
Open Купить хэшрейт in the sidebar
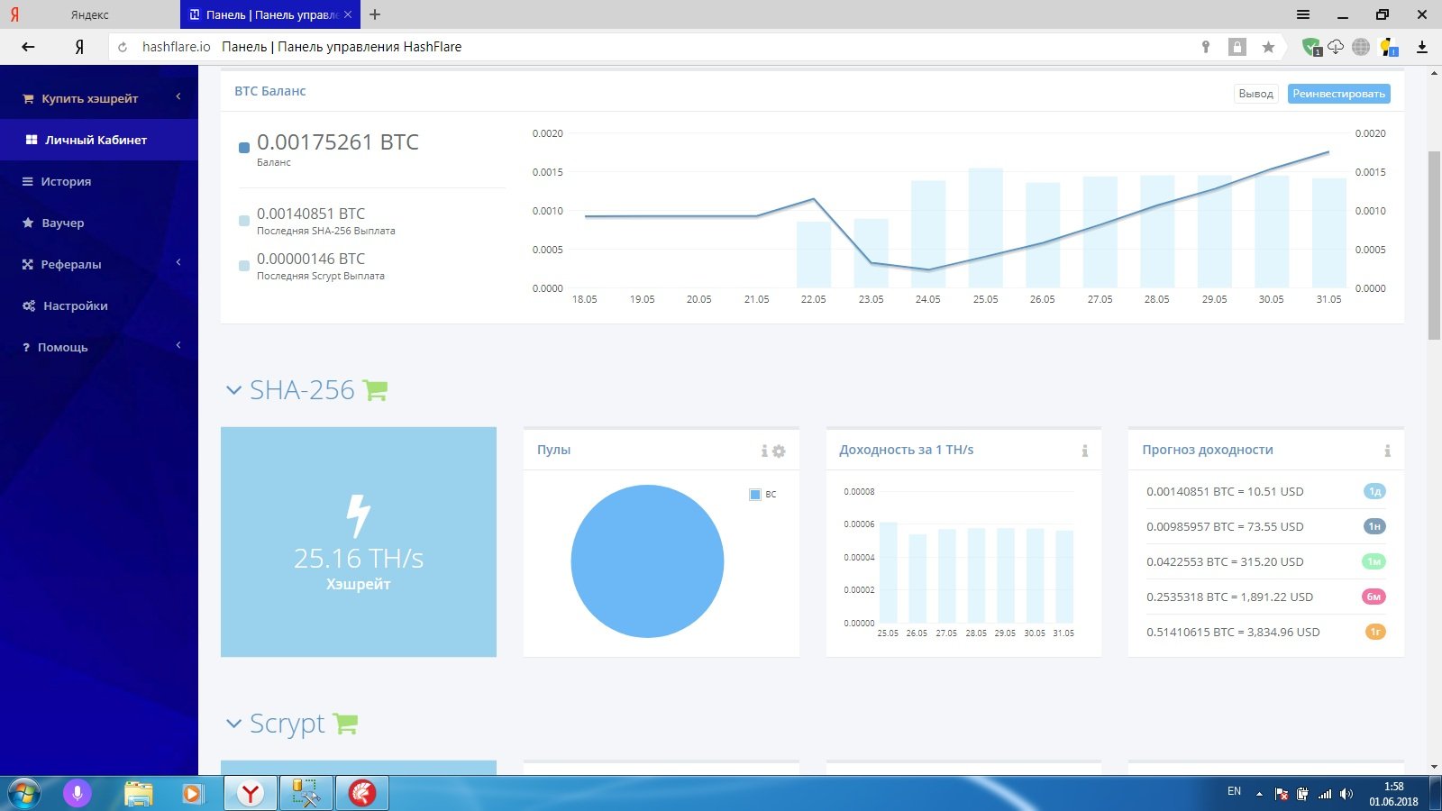(x=99, y=98)
